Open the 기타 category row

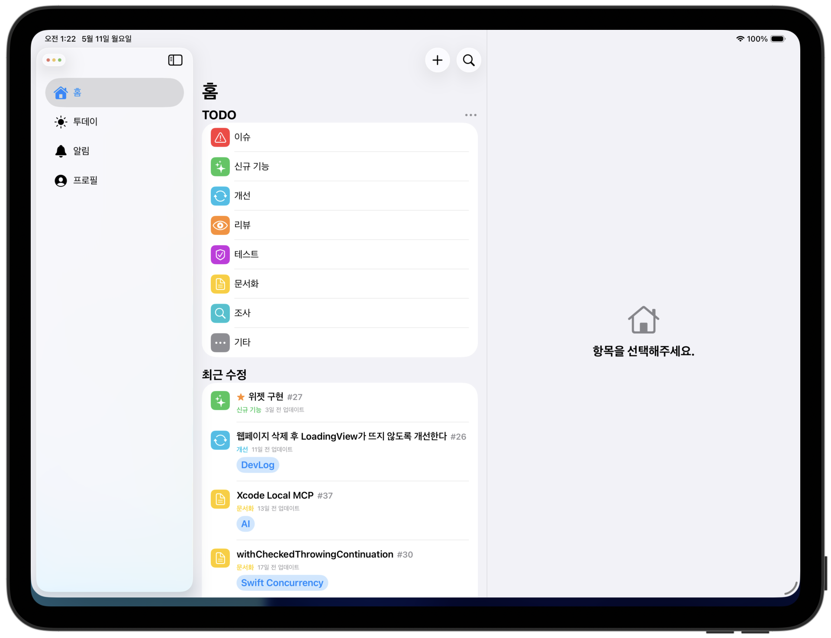click(x=340, y=343)
